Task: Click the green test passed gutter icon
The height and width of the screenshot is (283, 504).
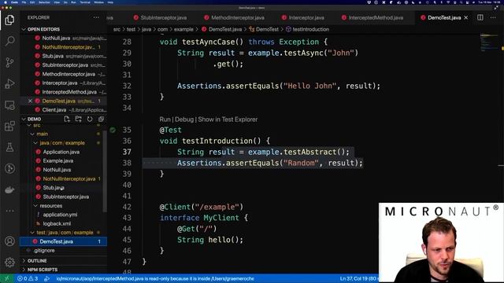Action: click(x=113, y=130)
